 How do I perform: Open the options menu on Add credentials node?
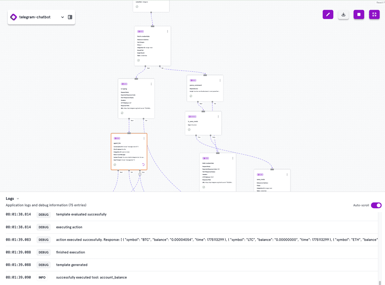tap(233, 158)
